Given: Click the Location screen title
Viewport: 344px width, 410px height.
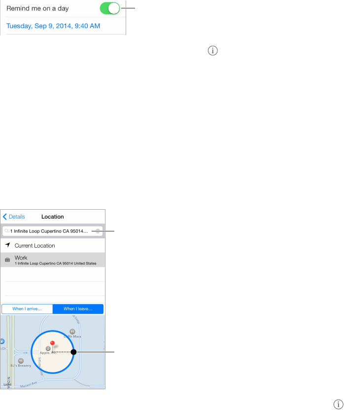Looking at the screenshot, I should click(x=53, y=217).
